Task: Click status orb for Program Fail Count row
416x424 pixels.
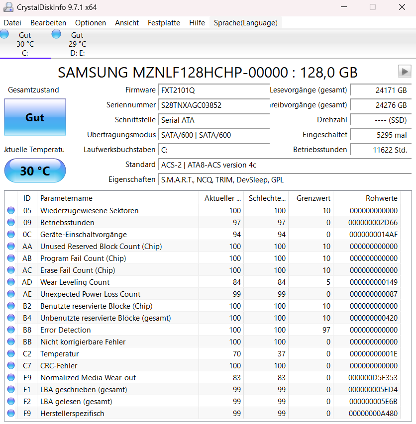Action: pyautogui.click(x=11, y=258)
